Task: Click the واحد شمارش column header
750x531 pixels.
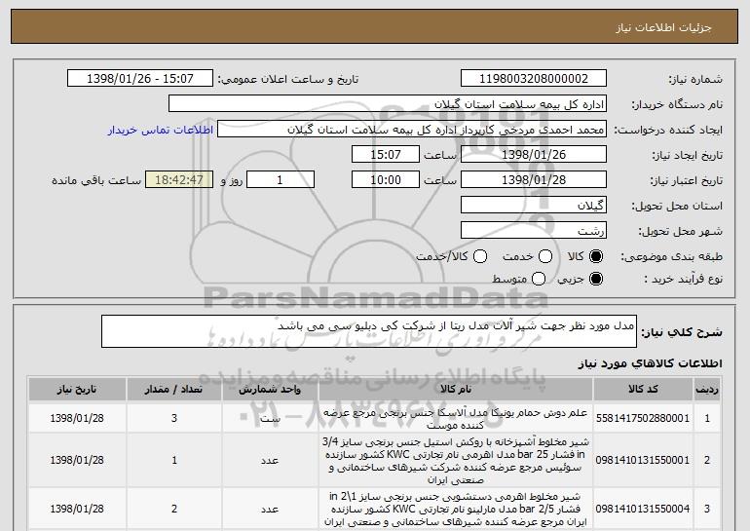Action: (270, 390)
